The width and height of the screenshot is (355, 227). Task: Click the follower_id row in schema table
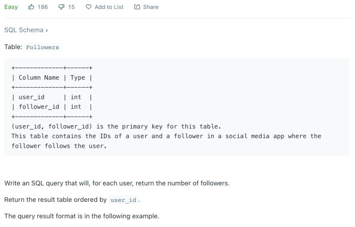pyautogui.click(x=52, y=107)
